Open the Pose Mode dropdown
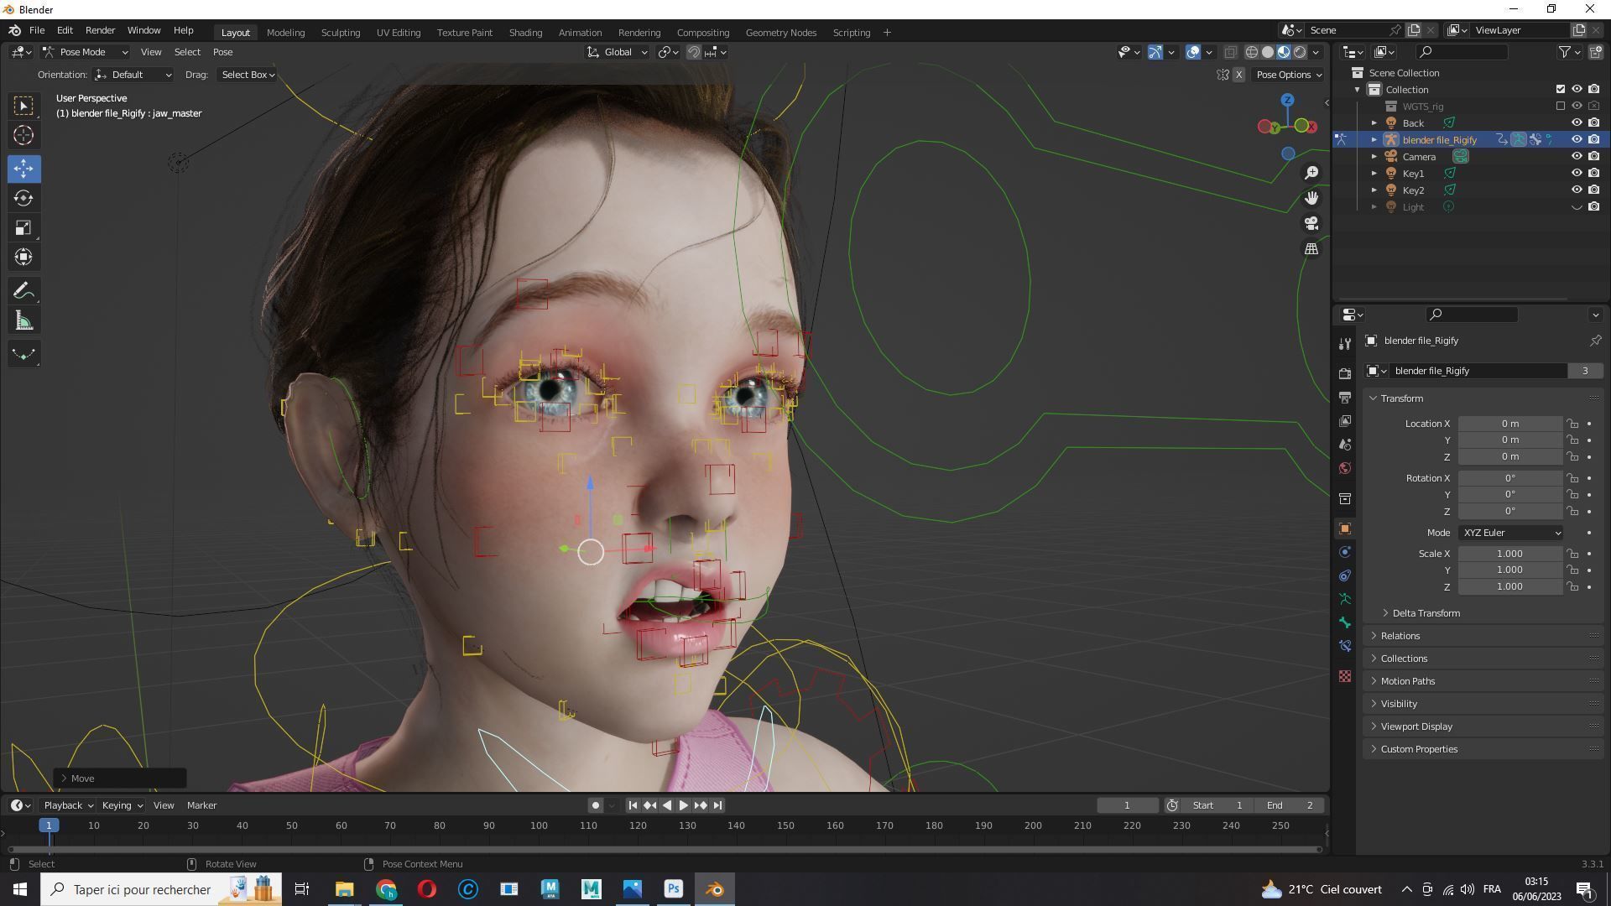Image resolution: width=1611 pixels, height=906 pixels. pyautogui.click(x=85, y=52)
